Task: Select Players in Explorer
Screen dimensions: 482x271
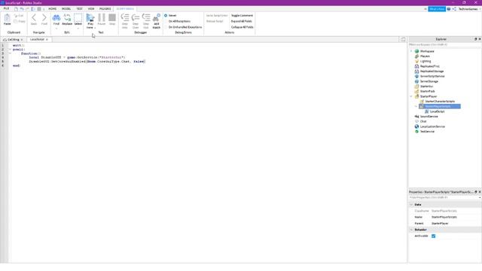Action: (x=425, y=56)
